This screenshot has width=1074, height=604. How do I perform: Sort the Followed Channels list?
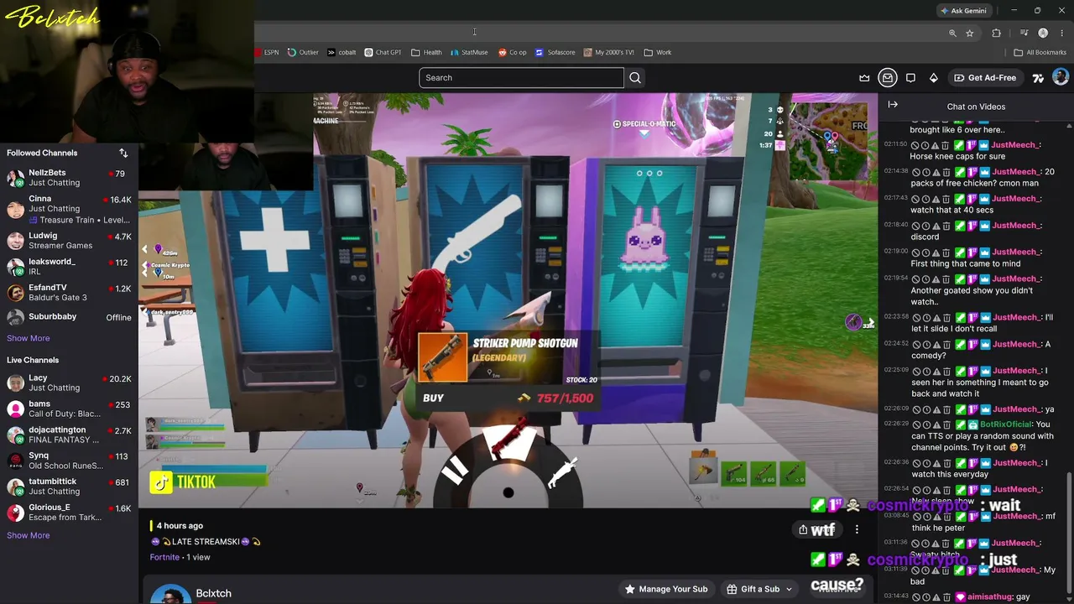click(x=123, y=153)
